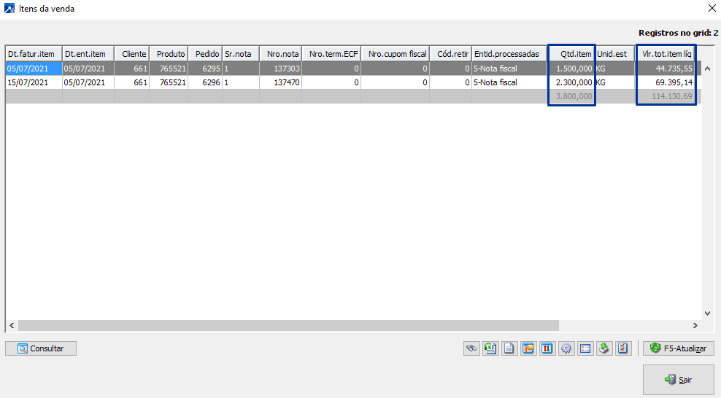
Task: Click vertical scrollbar up arrow
Action: tap(708, 69)
